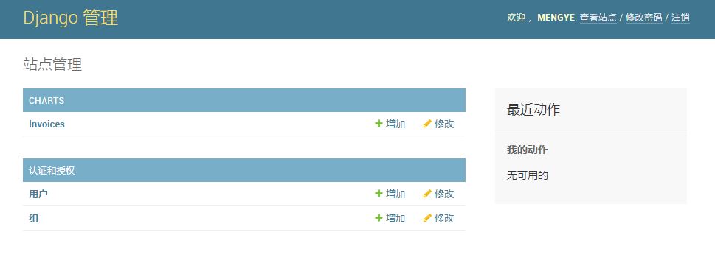
Task: Click the pencil edit icon for Invoices
Action: [x=427, y=123]
